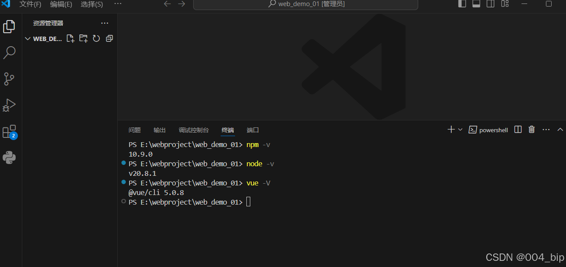This screenshot has height=267, width=566.
Task: Click the 10.9.0 version output
Action: tap(140, 154)
